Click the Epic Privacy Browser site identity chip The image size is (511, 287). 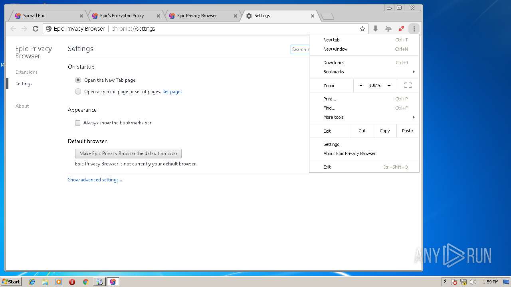point(75,29)
